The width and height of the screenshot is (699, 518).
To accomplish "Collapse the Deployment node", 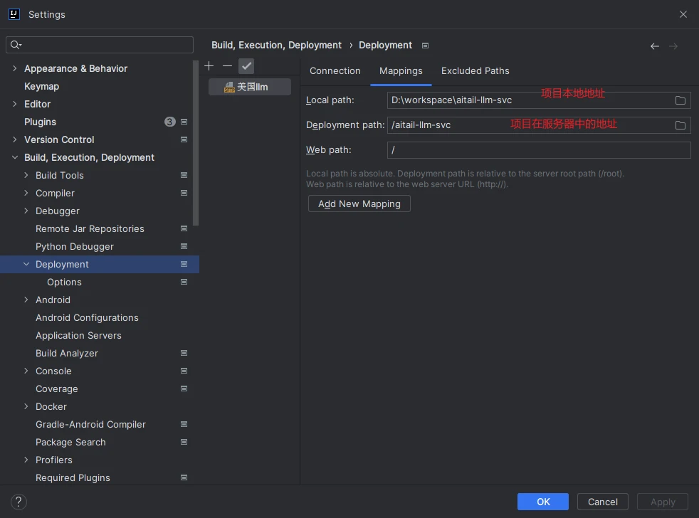I will point(26,265).
